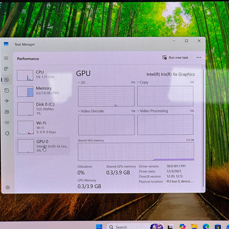Click the Shared GPU memory graph
This screenshot has height=229, width=229.
(x=136, y=151)
